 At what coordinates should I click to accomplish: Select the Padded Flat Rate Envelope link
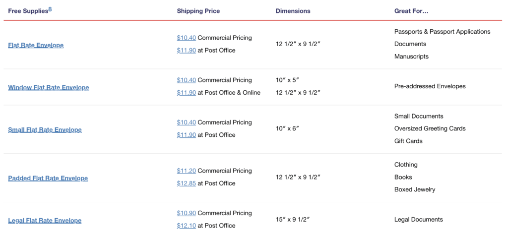[48, 178]
